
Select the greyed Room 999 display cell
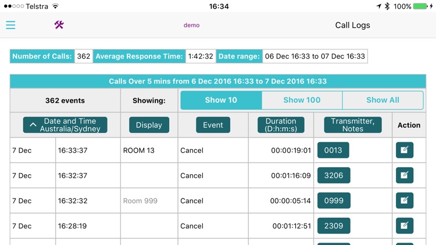click(149, 200)
